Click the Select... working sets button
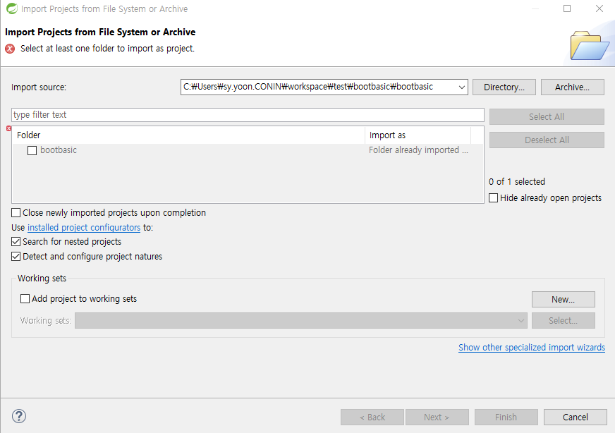The height and width of the screenshot is (433, 615). (564, 320)
